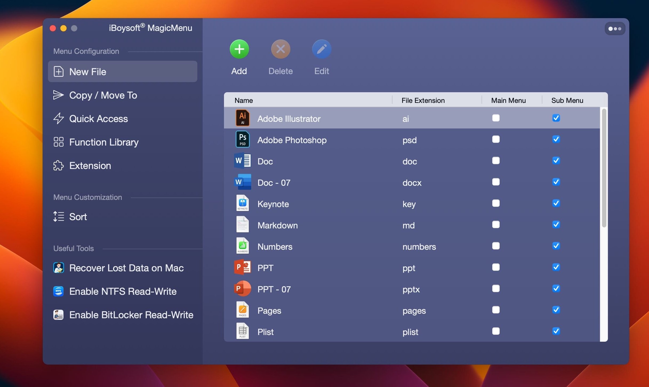Click the Markdown document icon
The height and width of the screenshot is (387, 649).
pos(242,224)
